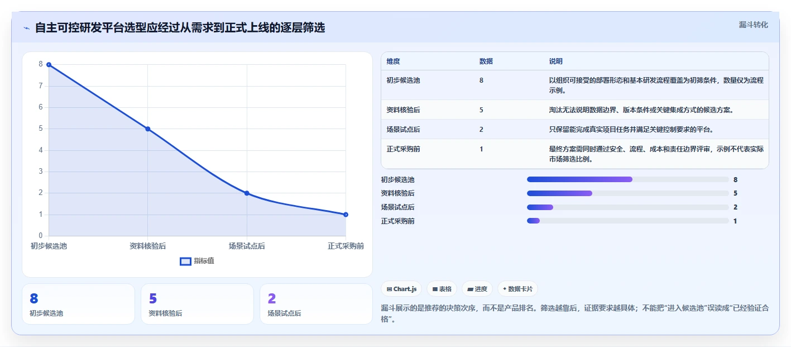Click the 场景试点后 progress bar
This screenshot has width=791, height=347.
point(628,207)
